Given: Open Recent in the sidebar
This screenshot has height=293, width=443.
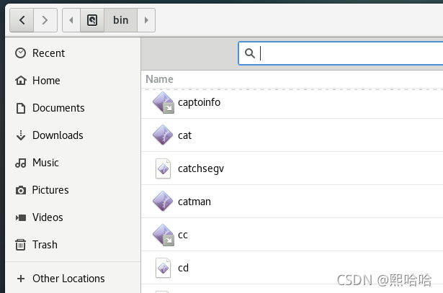Looking at the screenshot, I should [48, 53].
